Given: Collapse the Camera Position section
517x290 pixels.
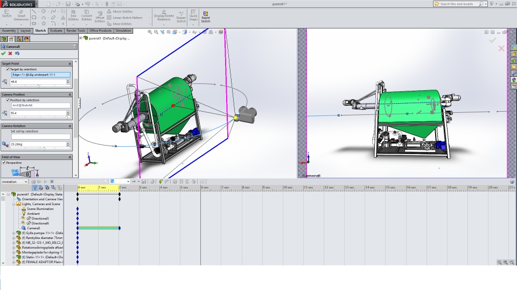Looking at the screenshot, I should pyautogui.click(x=70, y=95).
